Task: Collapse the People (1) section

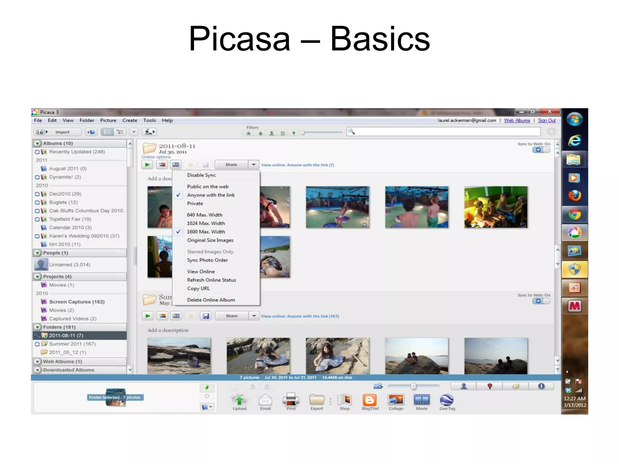Action: tap(37, 253)
